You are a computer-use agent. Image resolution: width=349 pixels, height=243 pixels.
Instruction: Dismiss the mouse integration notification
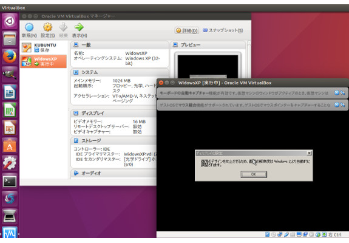(x=337, y=104)
